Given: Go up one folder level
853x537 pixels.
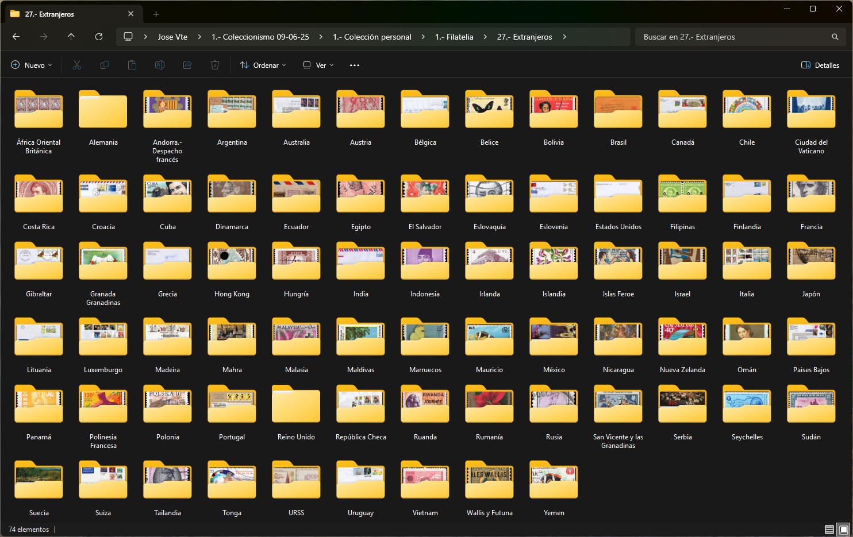Looking at the screenshot, I should 71,37.
